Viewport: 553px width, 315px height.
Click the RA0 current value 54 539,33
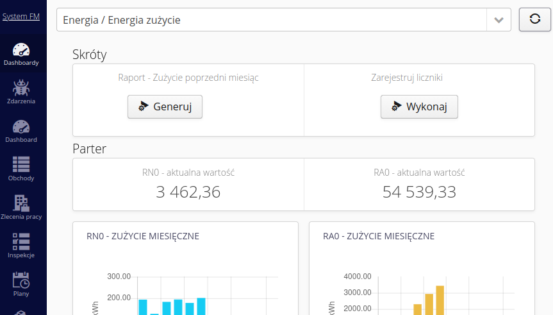pyautogui.click(x=419, y=192)
